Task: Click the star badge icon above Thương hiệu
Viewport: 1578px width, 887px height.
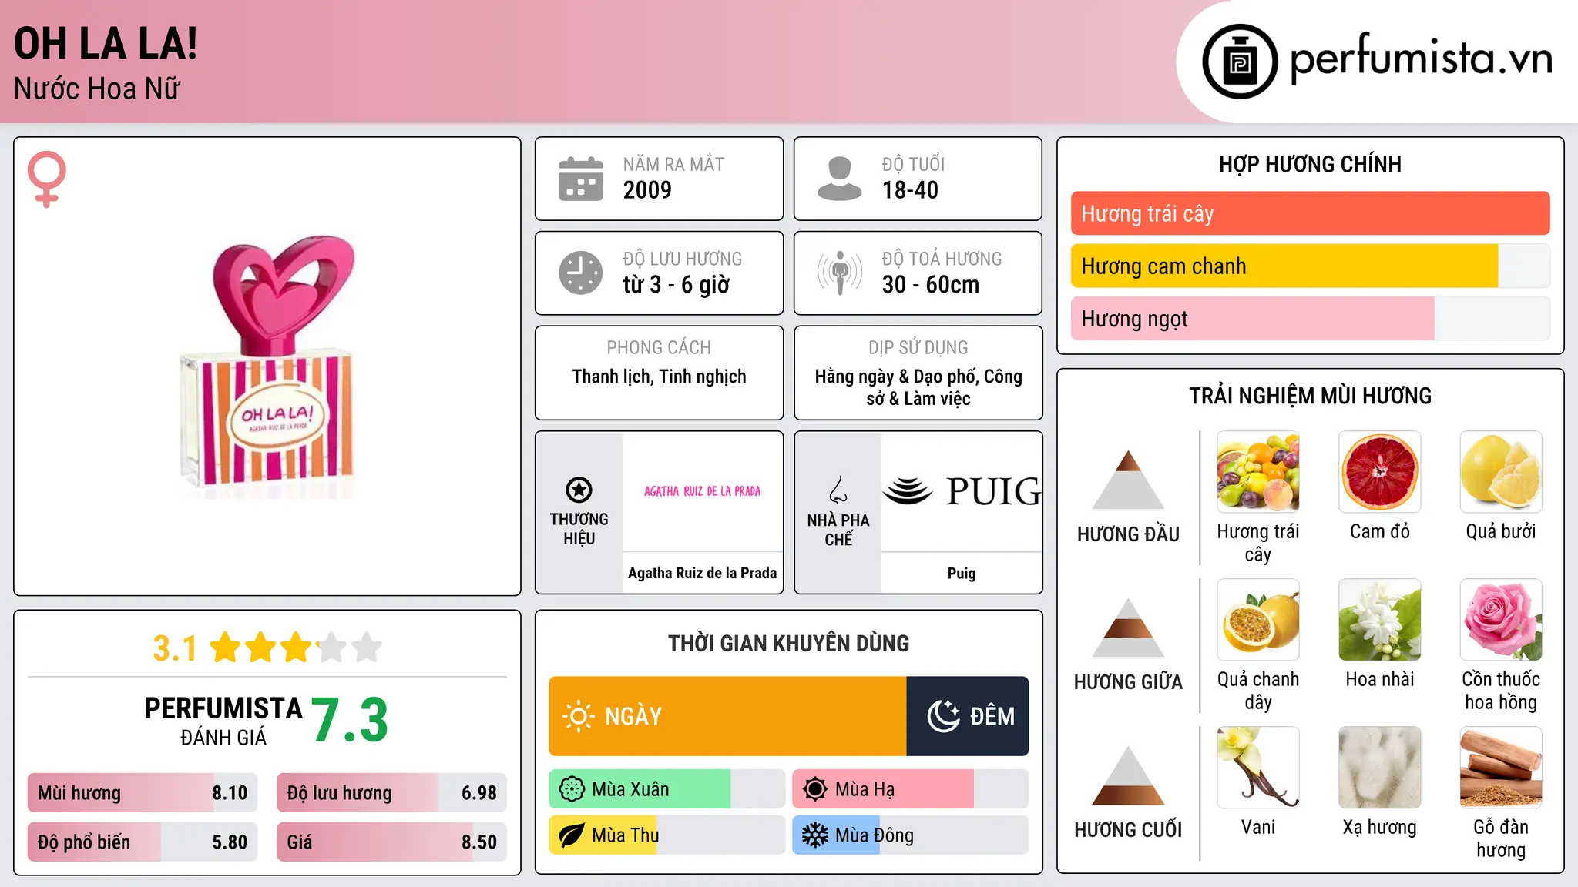Action: 579,490
